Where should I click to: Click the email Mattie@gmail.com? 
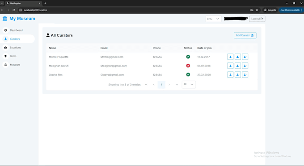pyautogui.click(x=112, y=57)
